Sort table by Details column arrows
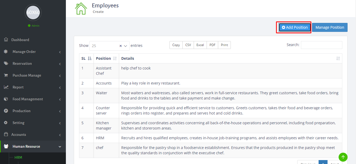 [x=338, y=58]
